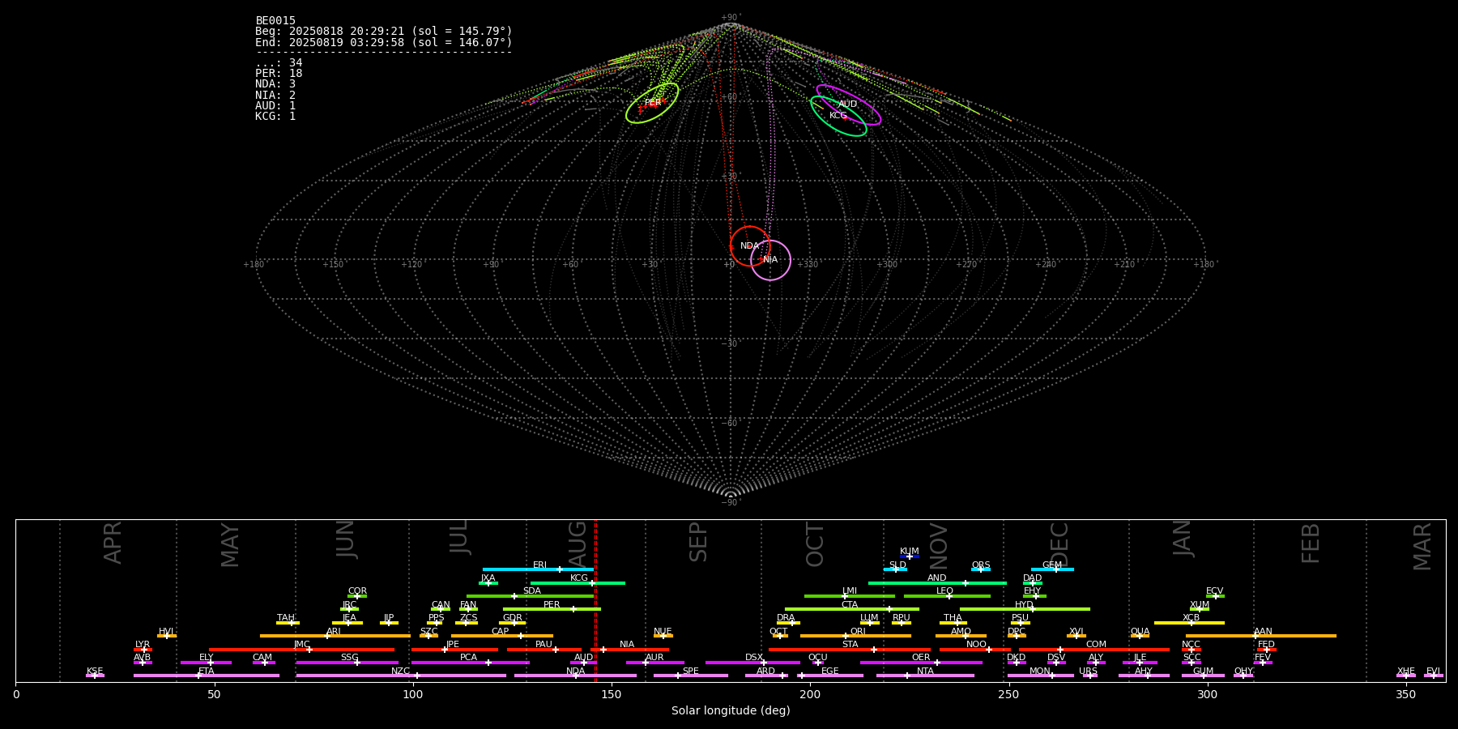Screen dimensions: 1458x729
Task: Click the LYR shower bar in the timeline
Action: tap(143, 650)
